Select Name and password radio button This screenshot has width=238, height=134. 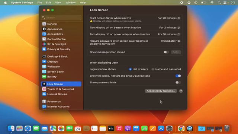(x=153, y=69)
